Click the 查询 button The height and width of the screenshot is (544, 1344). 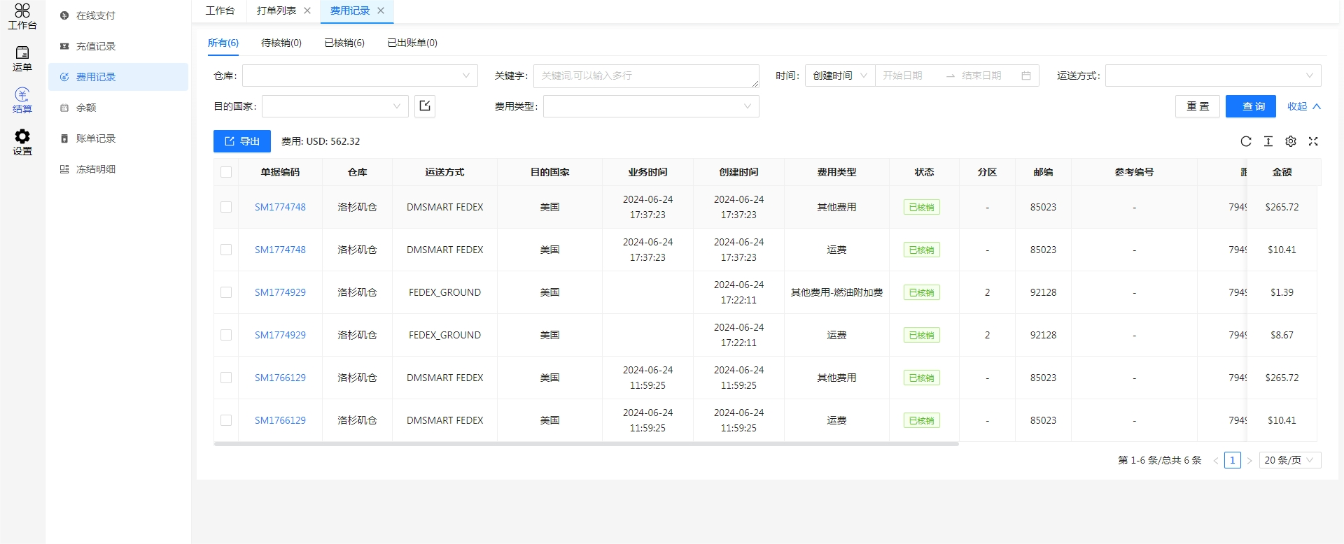click(x=1250, y=106)
